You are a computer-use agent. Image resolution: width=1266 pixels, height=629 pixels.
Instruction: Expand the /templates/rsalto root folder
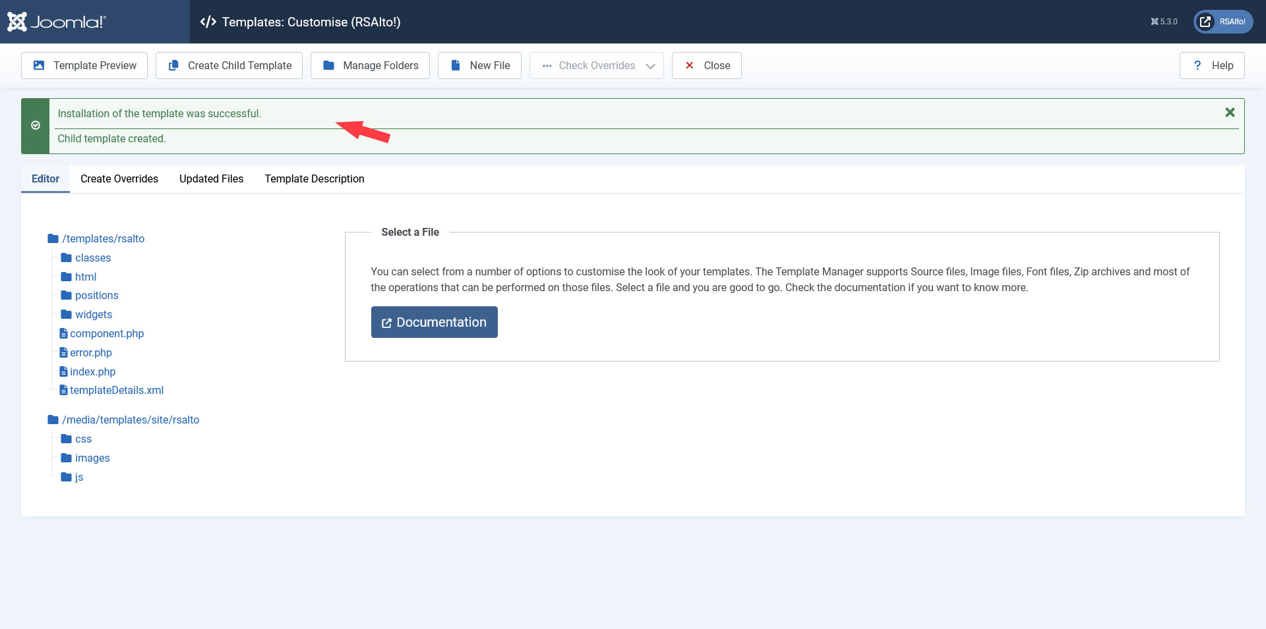[x=96, y=238]
